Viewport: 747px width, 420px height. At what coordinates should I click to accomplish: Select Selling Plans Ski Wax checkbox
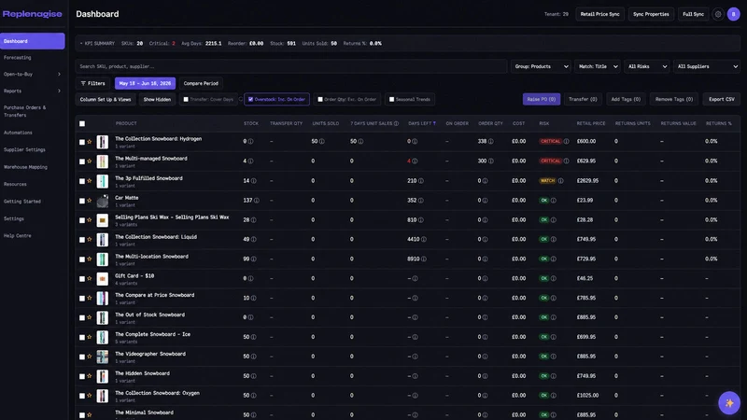(82, 220)
